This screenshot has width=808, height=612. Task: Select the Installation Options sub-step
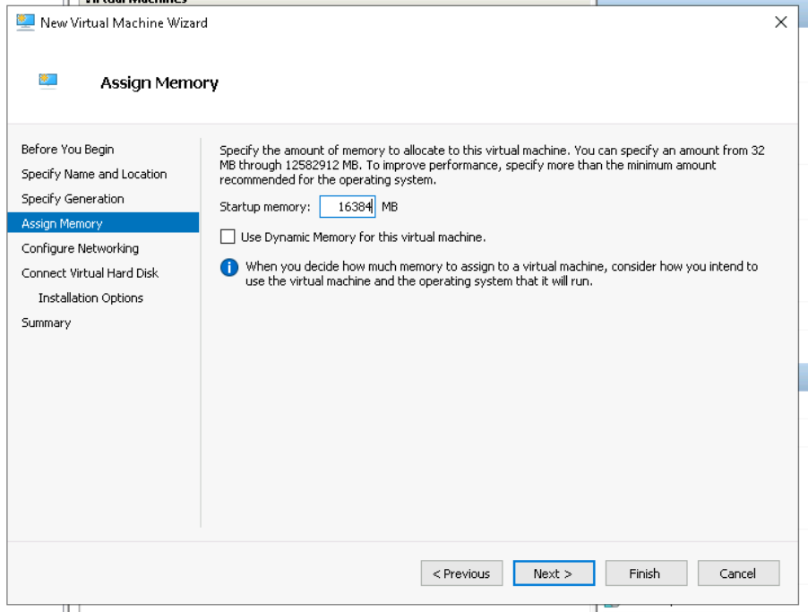(90, 297)
